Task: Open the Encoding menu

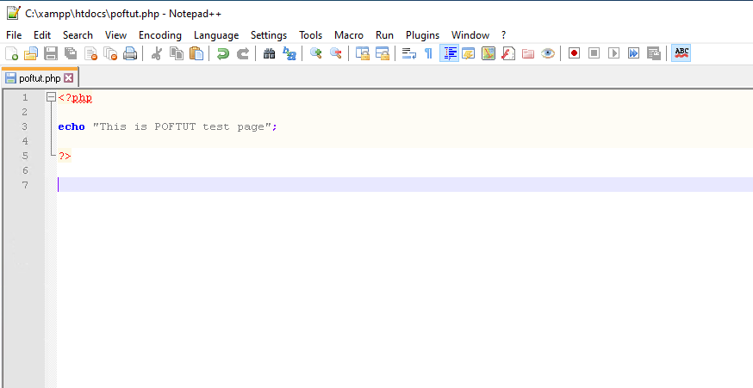Action: 160,35
